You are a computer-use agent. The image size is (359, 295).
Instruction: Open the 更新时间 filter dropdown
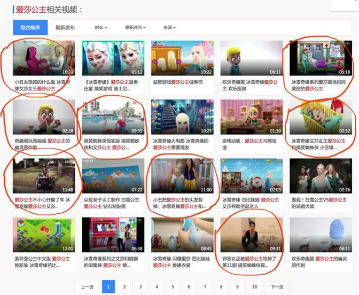coord(135,27)
